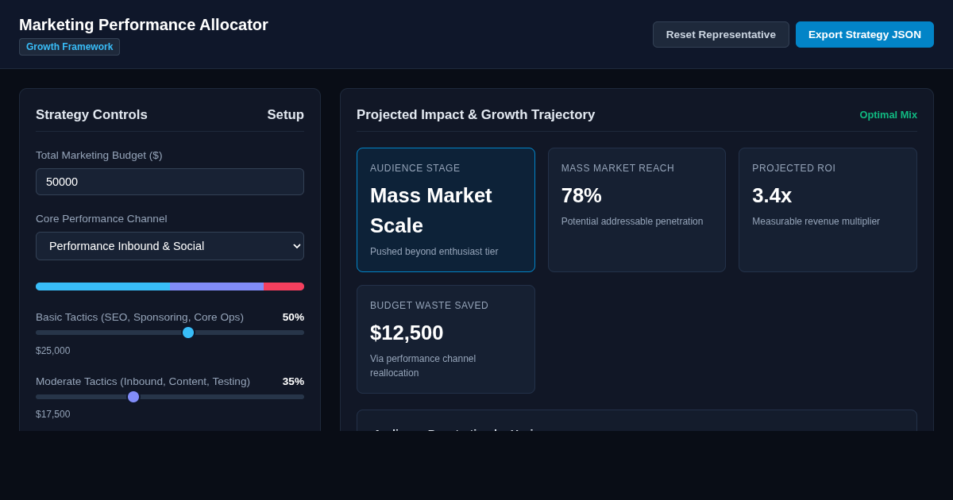
Task: Click the Marketing Performance Allocator title
Action: (x=144, y=25)
